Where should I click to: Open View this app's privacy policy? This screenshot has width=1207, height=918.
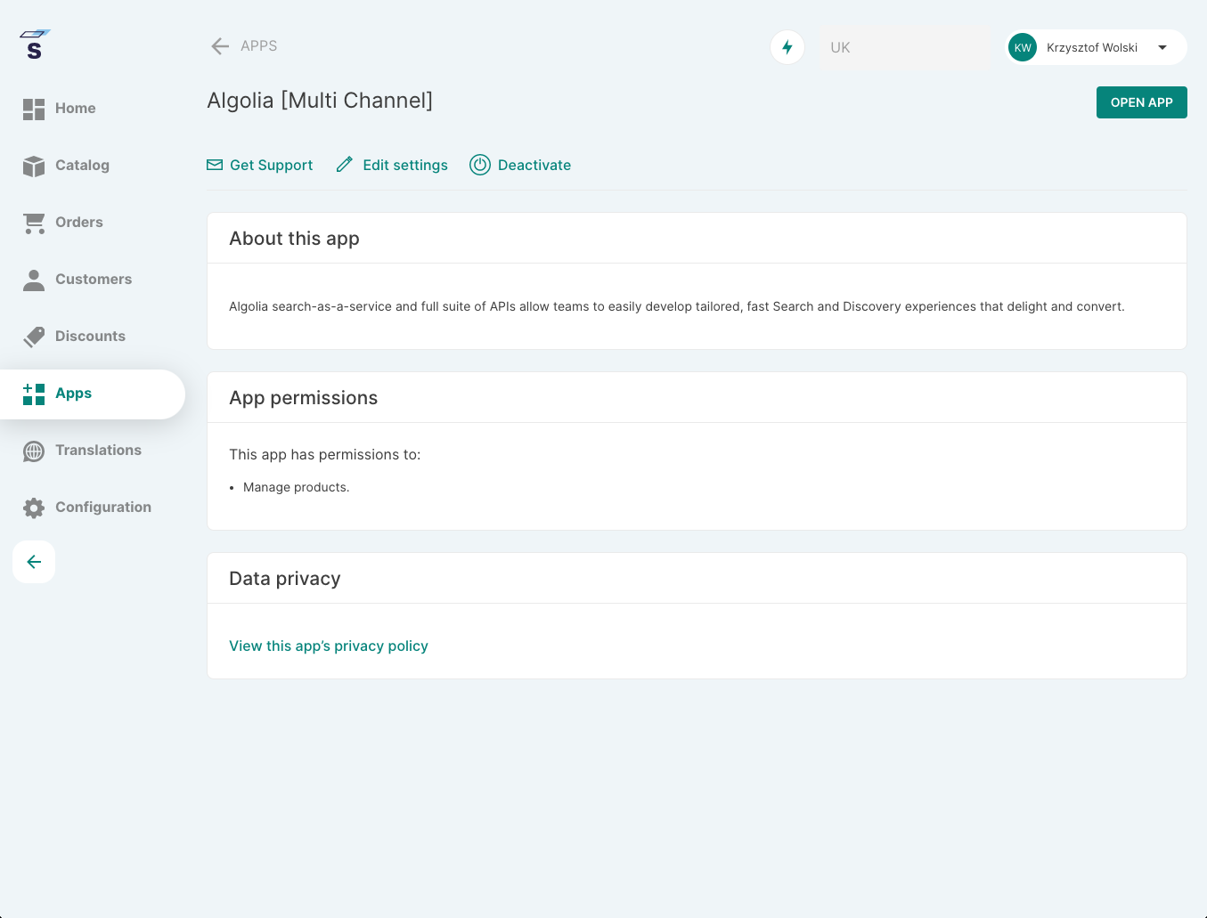(x=329, y=646)
